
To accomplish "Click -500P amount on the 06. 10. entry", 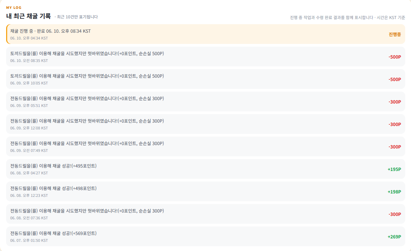I will click(395, 57).
